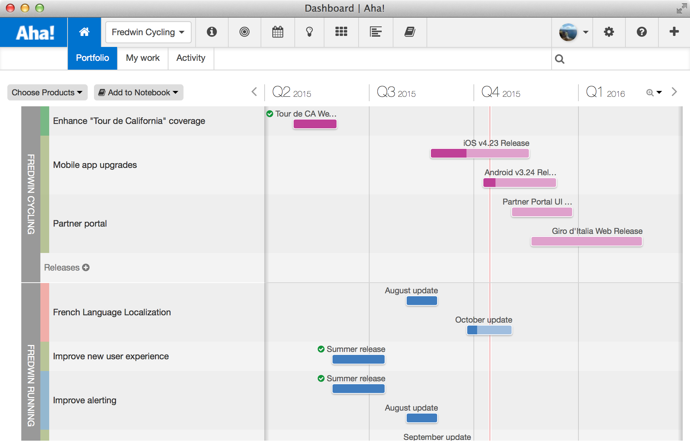Select the Q1 2016 quarter header

(606, 92)
